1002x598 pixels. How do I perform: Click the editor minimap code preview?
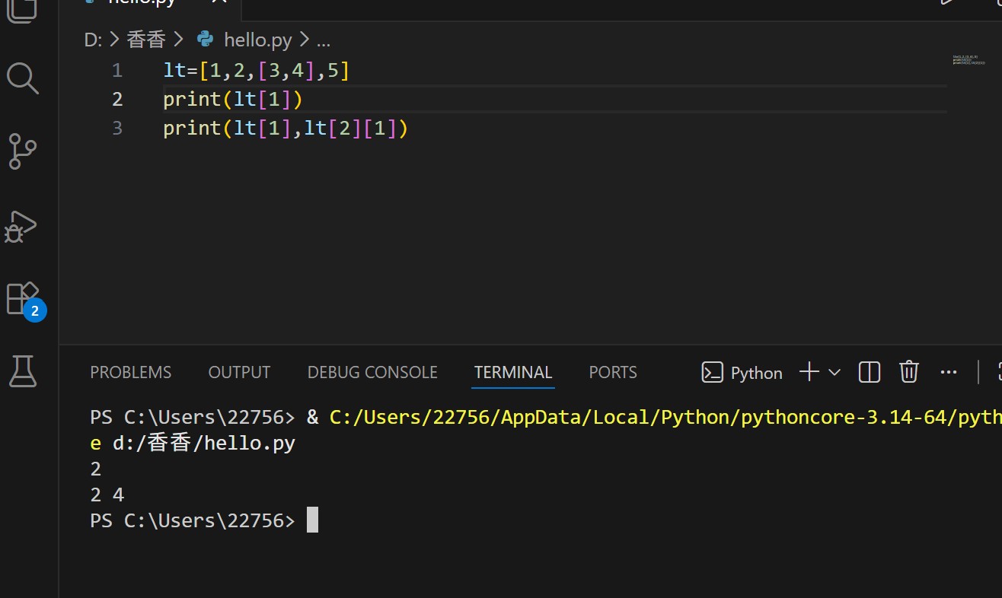963,59
